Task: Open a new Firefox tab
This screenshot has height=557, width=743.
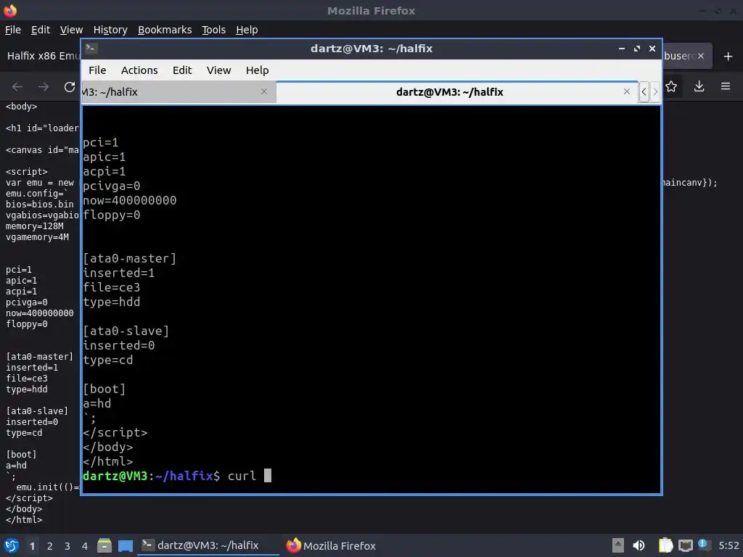Action: pos(728,57)
